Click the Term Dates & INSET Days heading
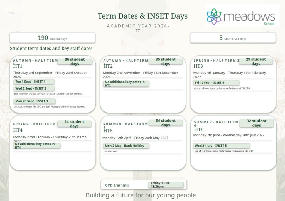This screenshot has height=201, width=285. point(142,16)
